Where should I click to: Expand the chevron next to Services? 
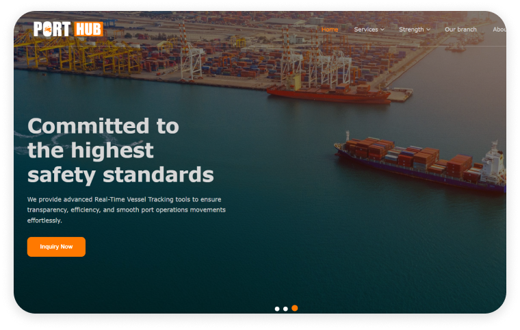coord(382,30)
